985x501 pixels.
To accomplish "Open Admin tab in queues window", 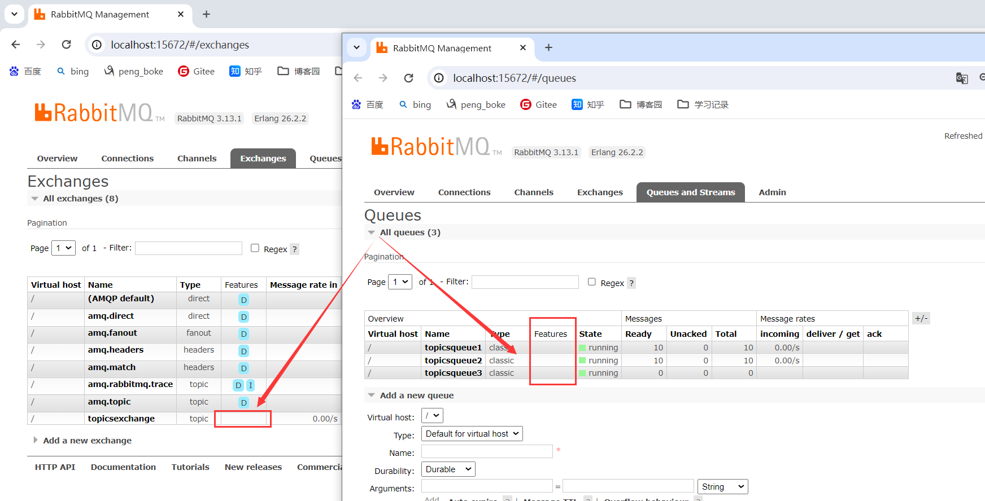I will point(772,192).
